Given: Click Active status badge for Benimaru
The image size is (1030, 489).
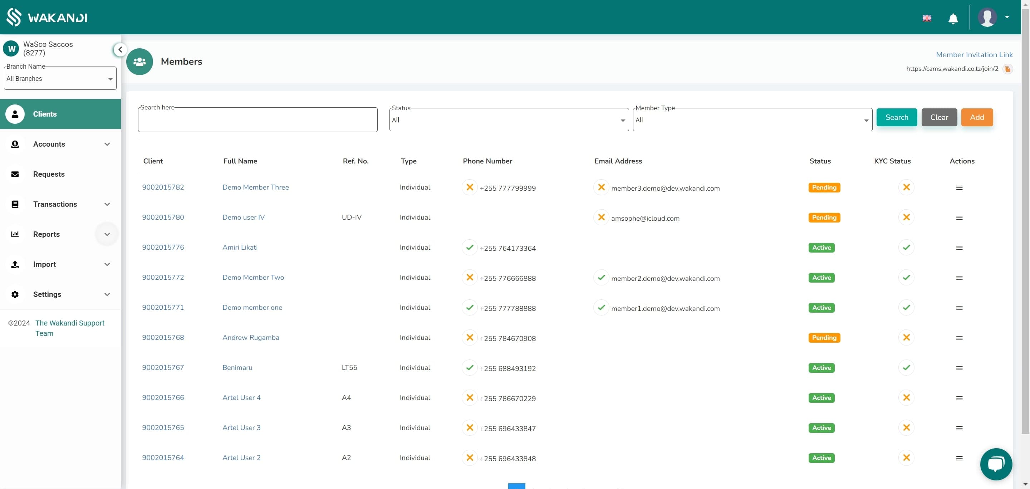Looking at the screenshot, I should pos(821,367).
